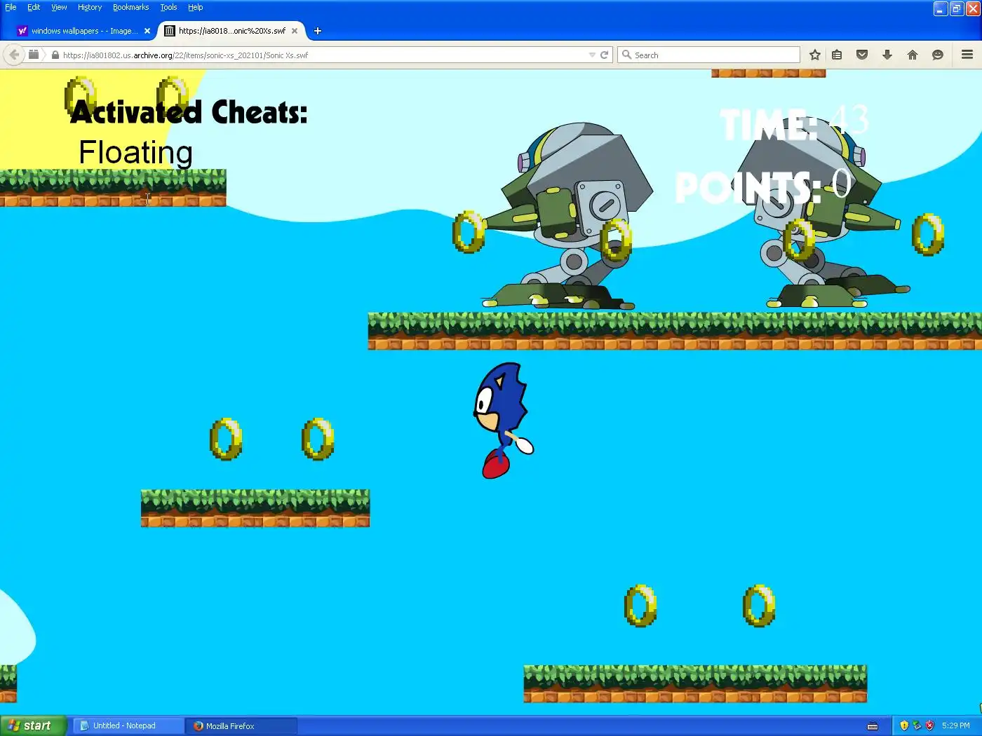
Task: Select Mozilla Firefox taskbar item
Action: tap(241, 725)
